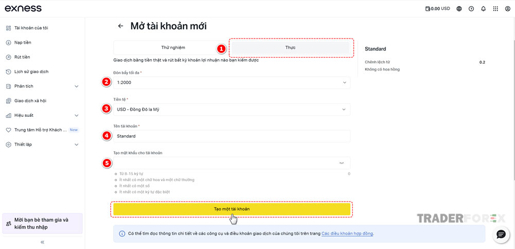This screenshot has height=249, width=515.
Task: Click the Hiệu suất chart icon
Action: coord(9,115)
